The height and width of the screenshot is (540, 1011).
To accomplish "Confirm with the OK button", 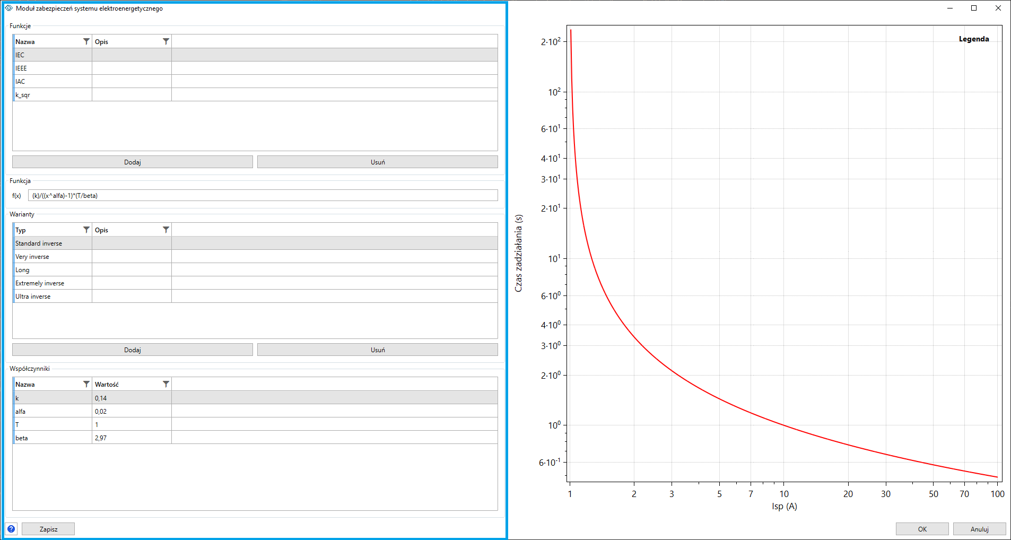I will click(922, 529).
